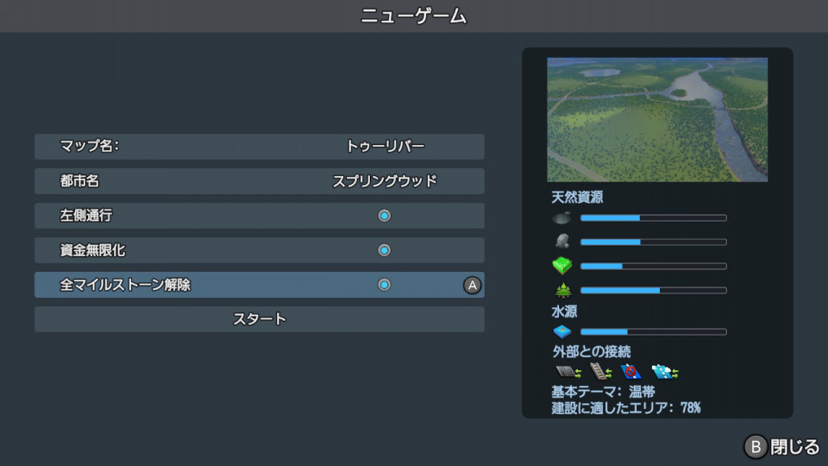Click the fertile land green icon
This screenshot has width=828, height=466.
coord(561,265)
